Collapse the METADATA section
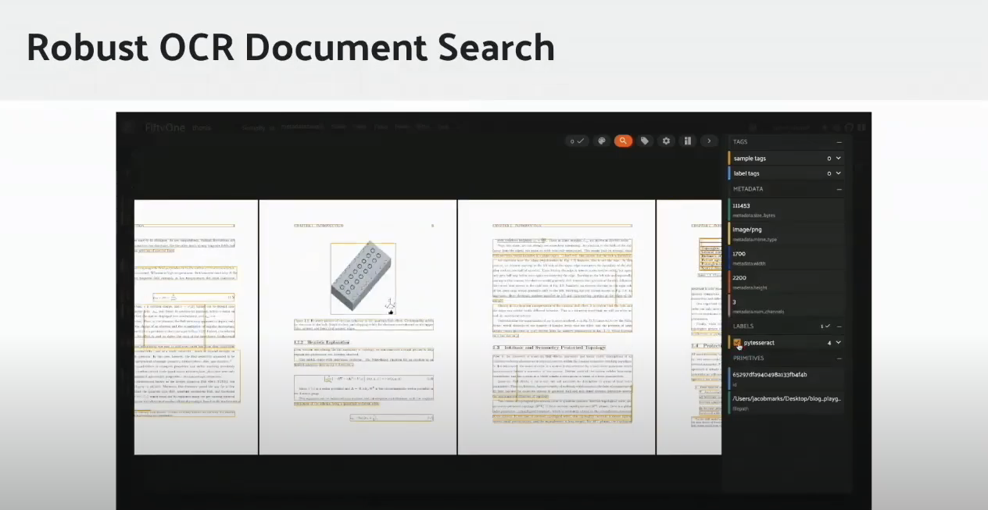This screenshot has width=988, height=510. pyautogui.click(x=839, y=189)
